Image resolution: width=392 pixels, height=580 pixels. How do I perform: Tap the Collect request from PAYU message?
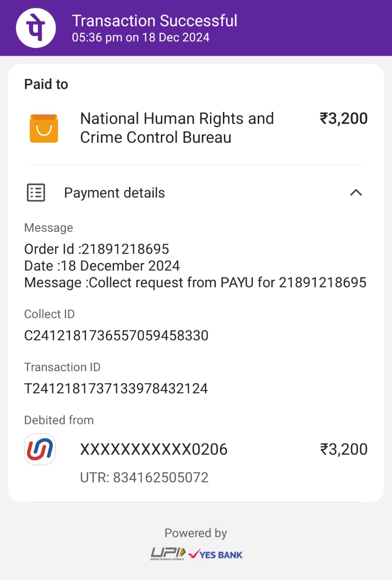[195, 282]
